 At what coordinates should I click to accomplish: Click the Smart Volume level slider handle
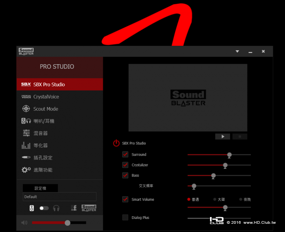click(225, 208)
